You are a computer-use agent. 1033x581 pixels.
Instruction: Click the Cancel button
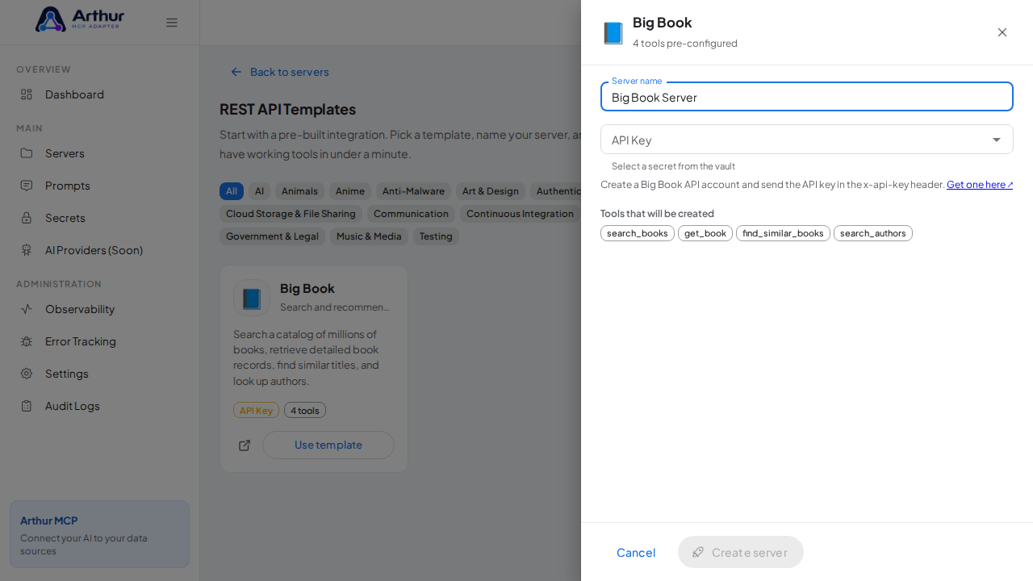pyautogui.click(x=636, y=552)
